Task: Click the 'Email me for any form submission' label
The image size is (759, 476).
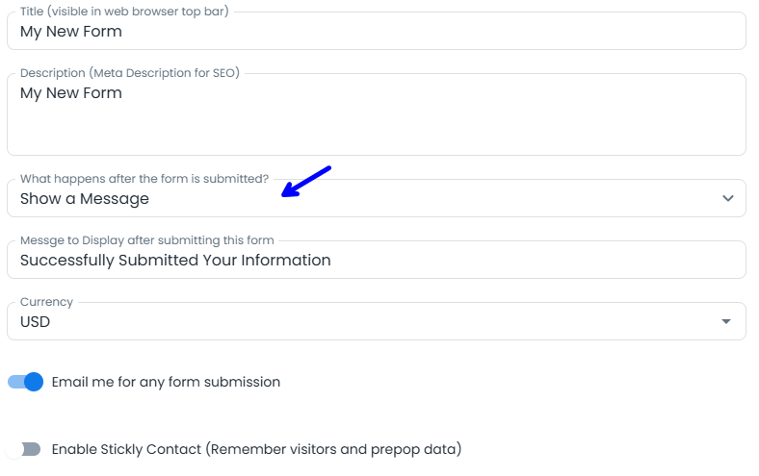Action: point(166,382)
